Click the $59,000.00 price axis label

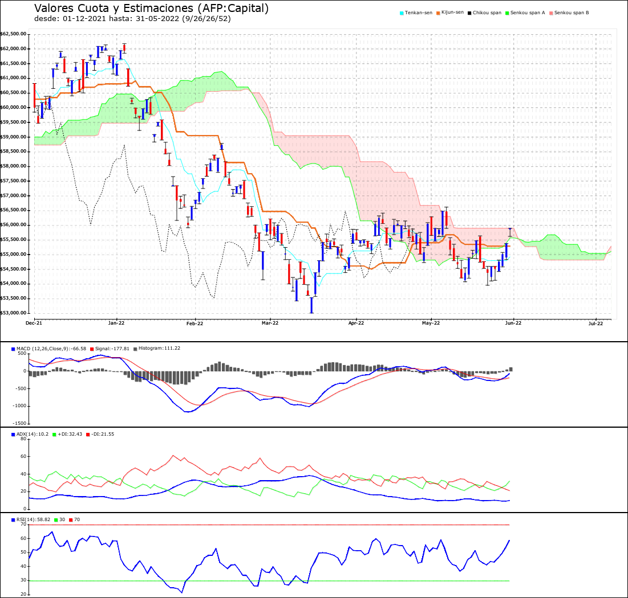click(x=13, y=137)
